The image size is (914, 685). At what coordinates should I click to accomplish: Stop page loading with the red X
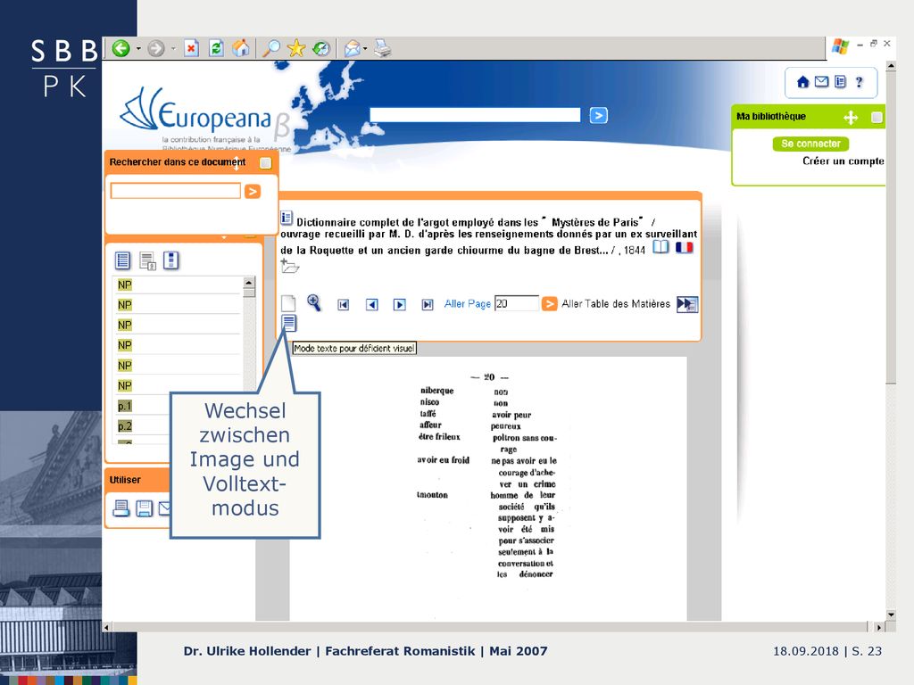(x=191, y=48)
